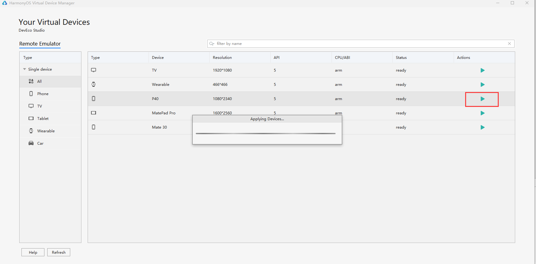This screenshot has height=264, width=536.
Task: Click the Applying Devices dialog title
Action: pos(267,119)
